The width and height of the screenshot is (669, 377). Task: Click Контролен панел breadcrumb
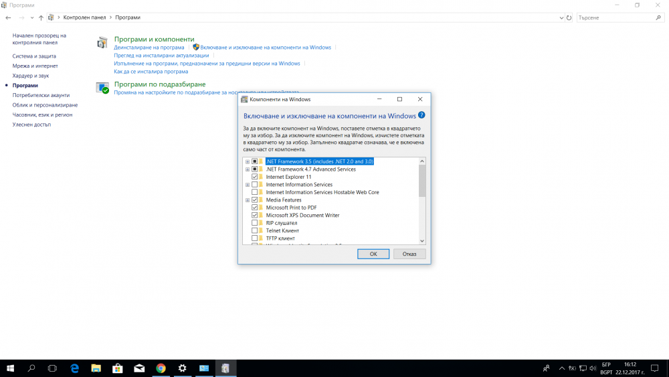(x=84, y=17)
